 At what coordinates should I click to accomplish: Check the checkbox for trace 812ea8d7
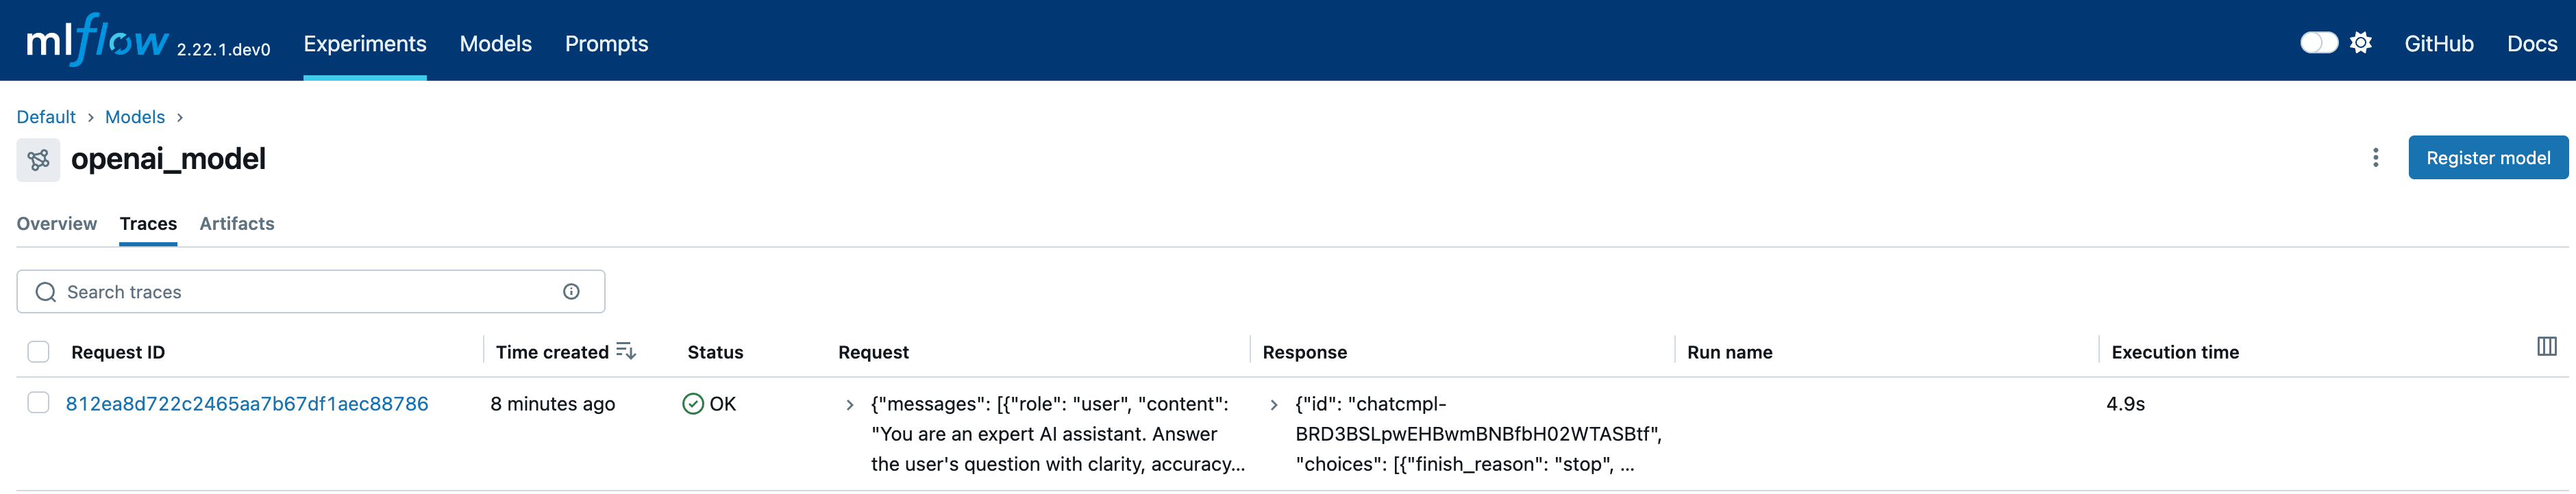point(38,403)
